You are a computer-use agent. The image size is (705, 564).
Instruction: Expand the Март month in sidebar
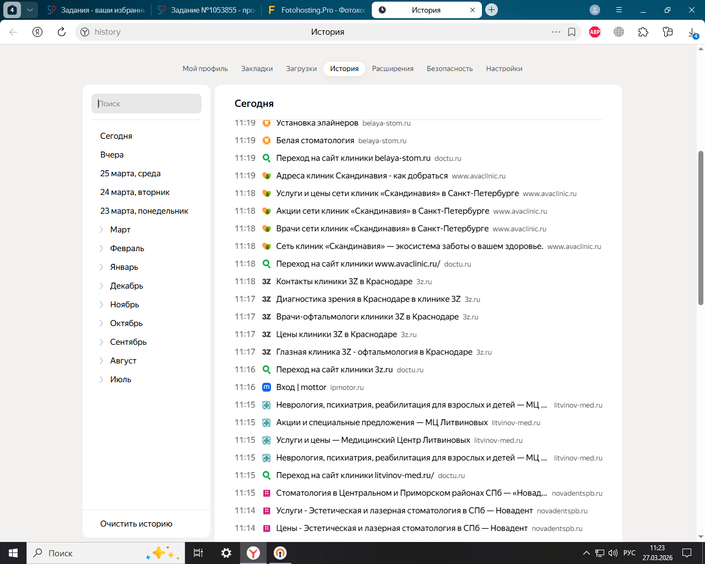[x=101, y=230]
